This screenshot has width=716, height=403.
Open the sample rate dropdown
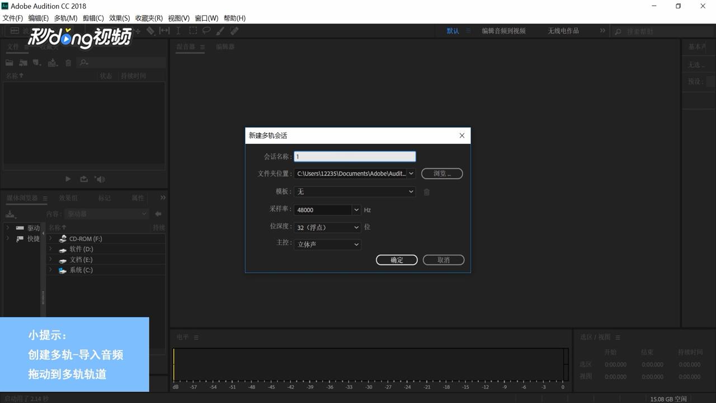point(356,210)
